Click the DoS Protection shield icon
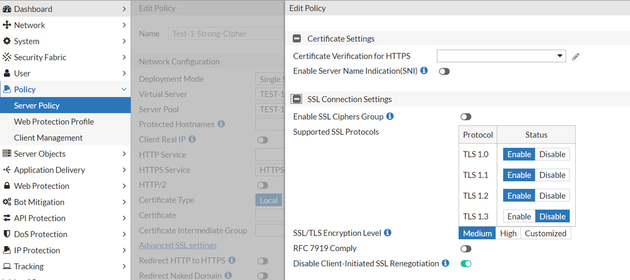630x280 pixels. (7, 234)
